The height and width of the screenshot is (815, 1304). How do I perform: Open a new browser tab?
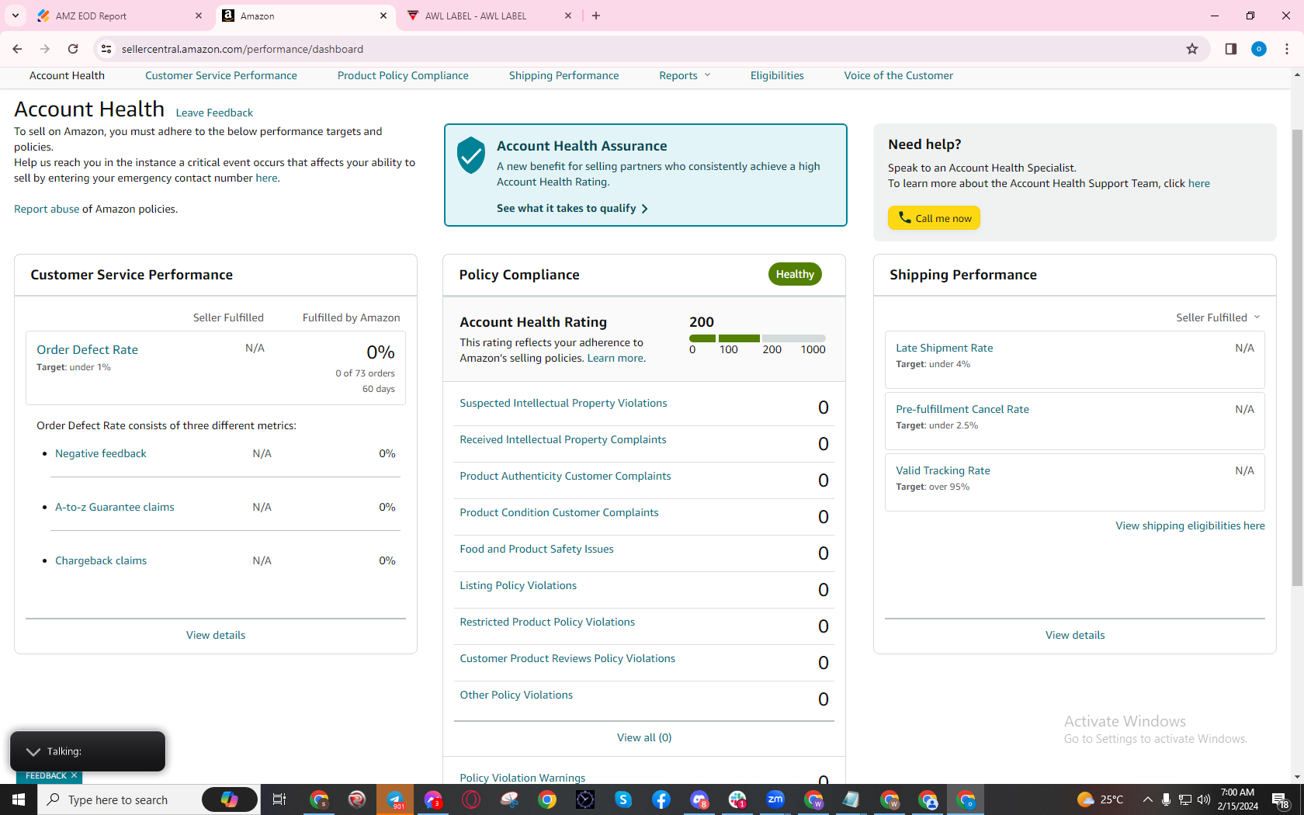(596, 16)
